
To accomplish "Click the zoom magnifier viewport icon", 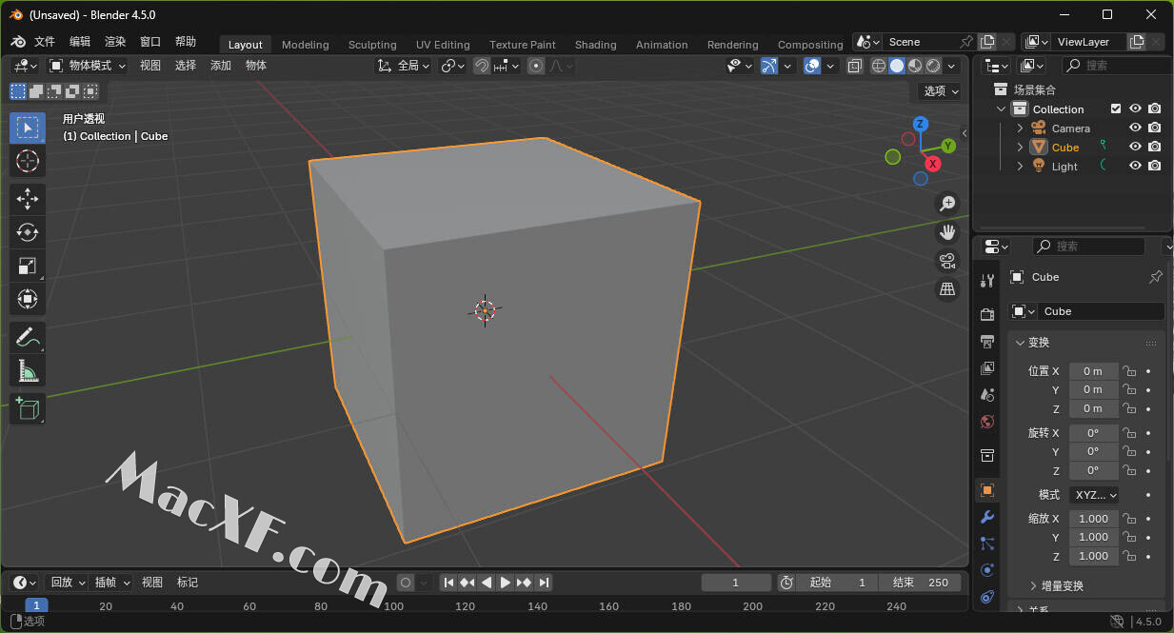I will click(947, 203).
